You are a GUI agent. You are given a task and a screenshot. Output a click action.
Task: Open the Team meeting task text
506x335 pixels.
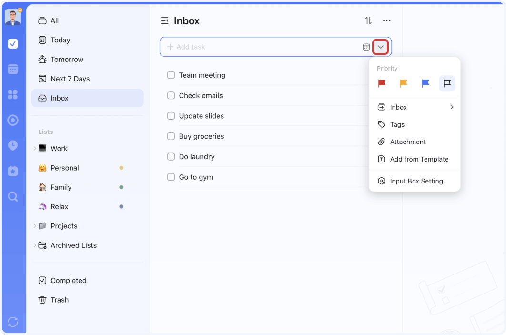(202, 75)
